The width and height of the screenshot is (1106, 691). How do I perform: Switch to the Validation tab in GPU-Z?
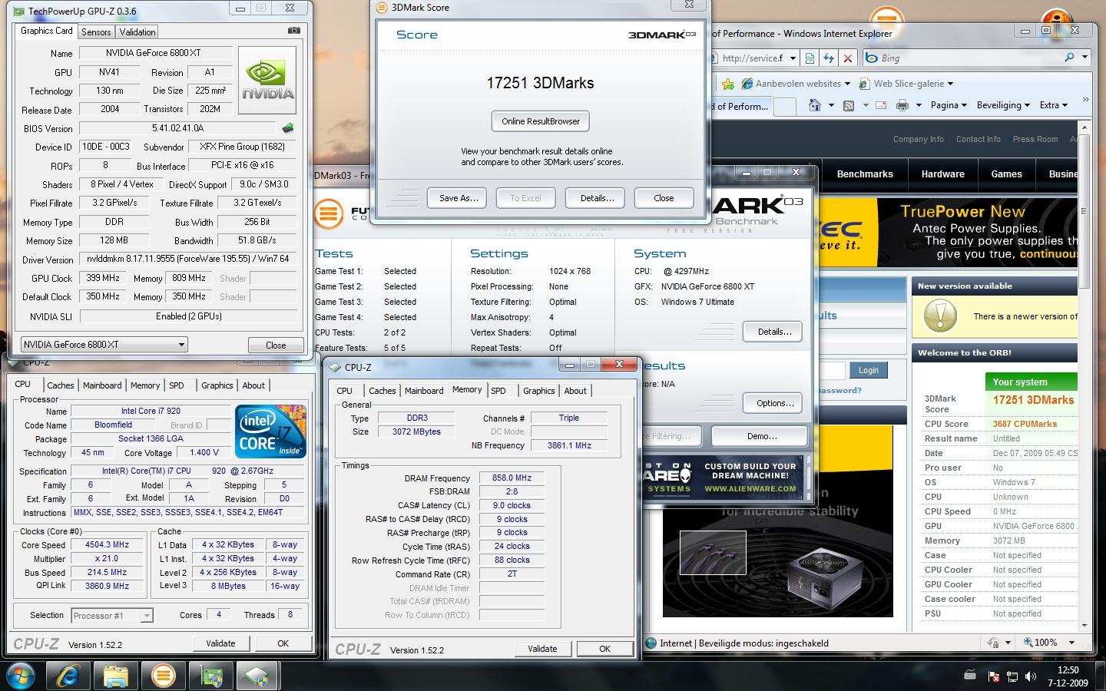[137, 31]
